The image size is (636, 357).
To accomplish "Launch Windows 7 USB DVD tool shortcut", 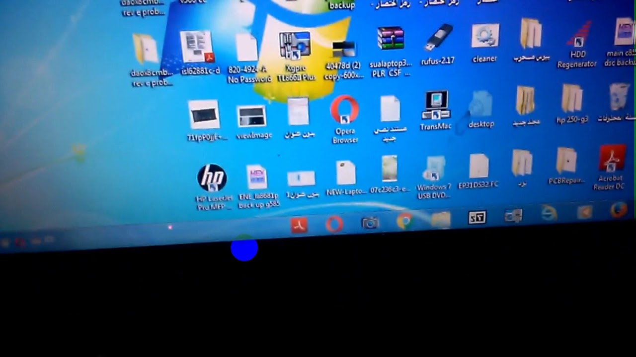I will click(434, 168).
